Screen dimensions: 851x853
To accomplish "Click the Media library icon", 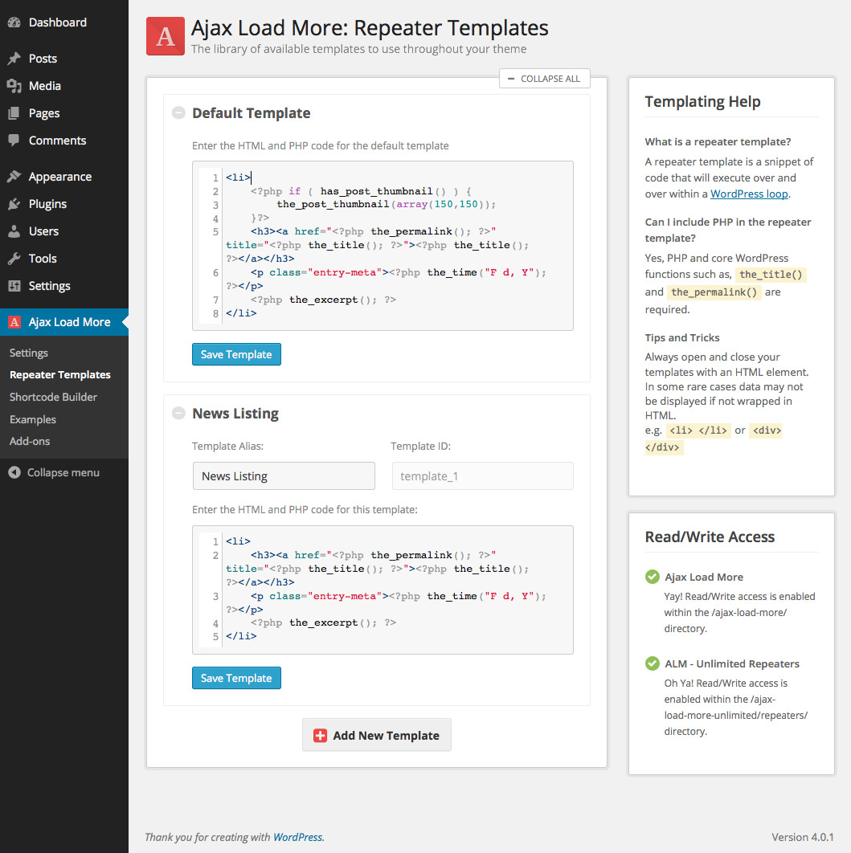I will pyautogui.click(x=14, y=86).
